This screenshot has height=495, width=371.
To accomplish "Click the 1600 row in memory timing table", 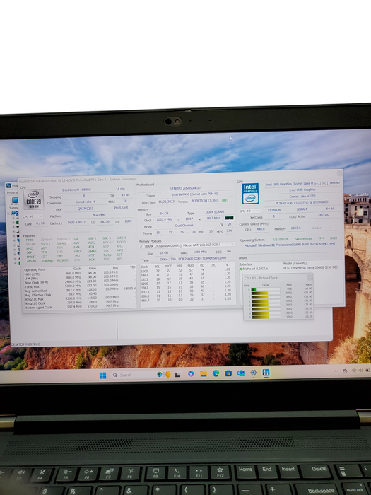I will point(186,271).
